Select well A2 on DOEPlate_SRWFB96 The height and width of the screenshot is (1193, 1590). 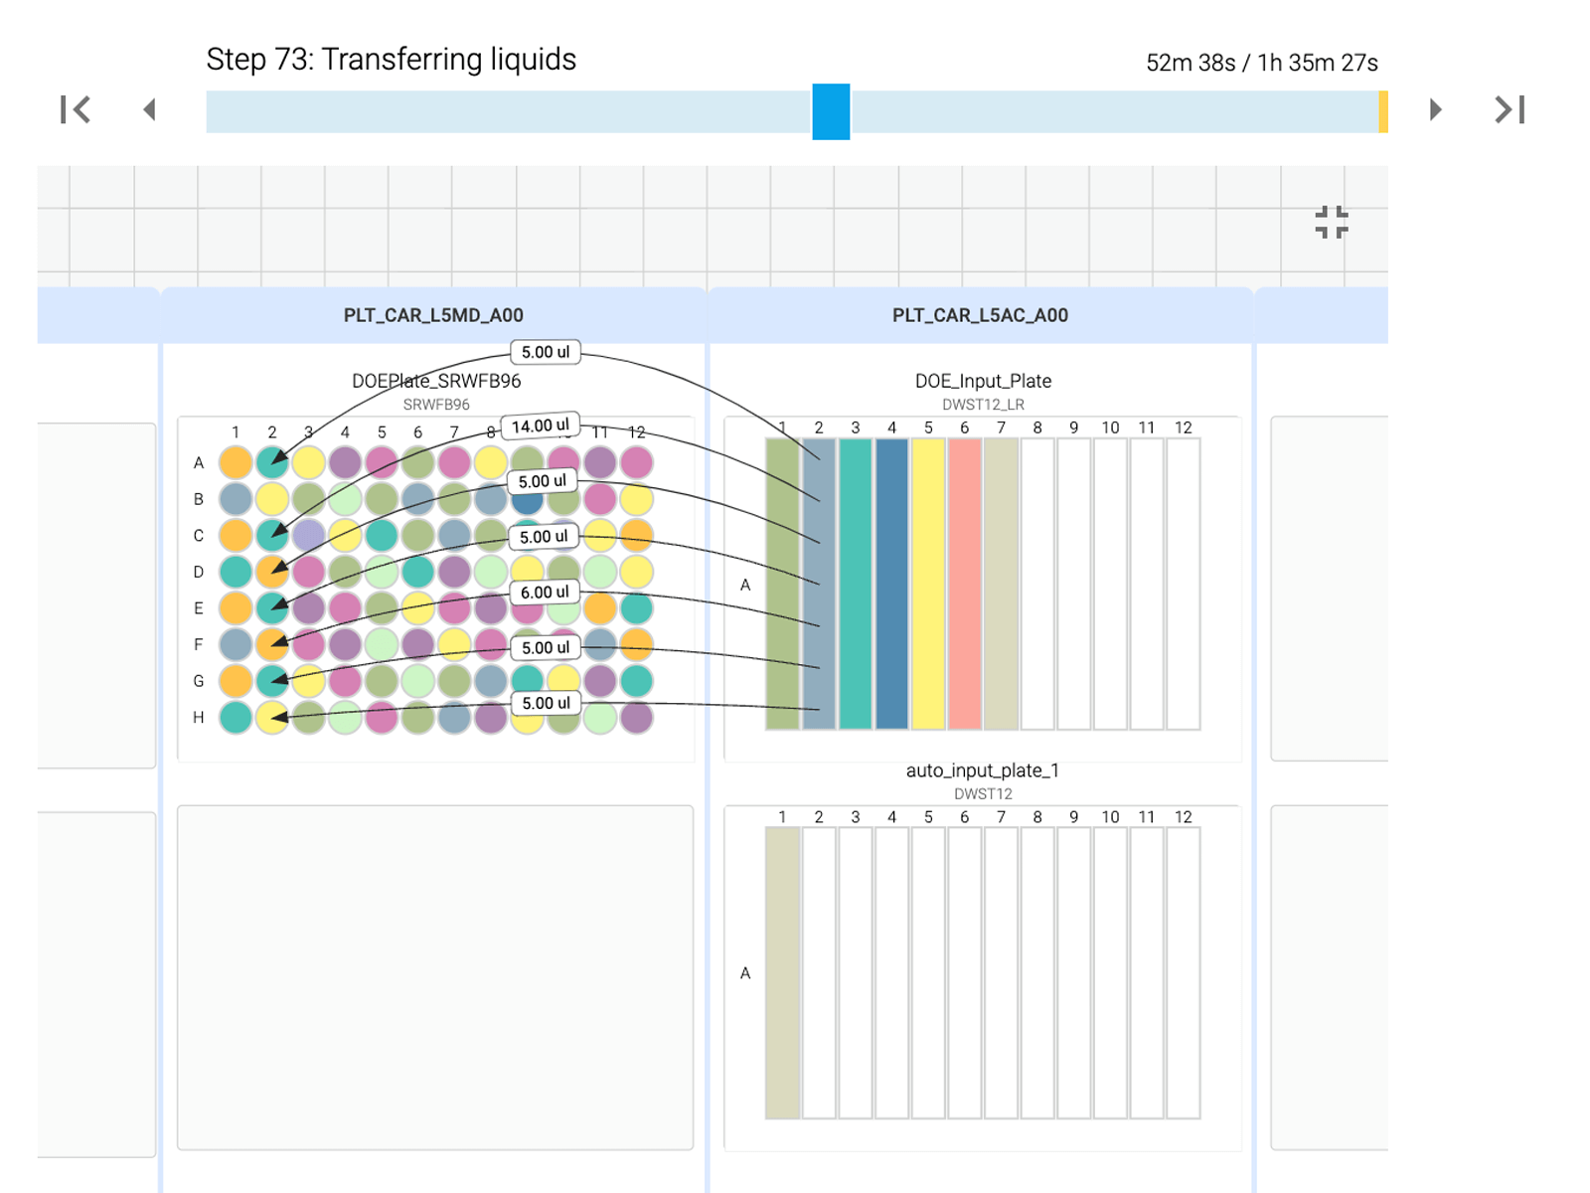pos(272,462)
